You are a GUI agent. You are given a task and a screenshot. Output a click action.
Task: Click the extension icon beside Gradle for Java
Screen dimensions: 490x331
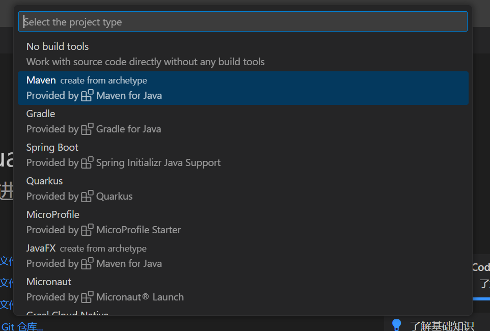(x=87, y=129)
